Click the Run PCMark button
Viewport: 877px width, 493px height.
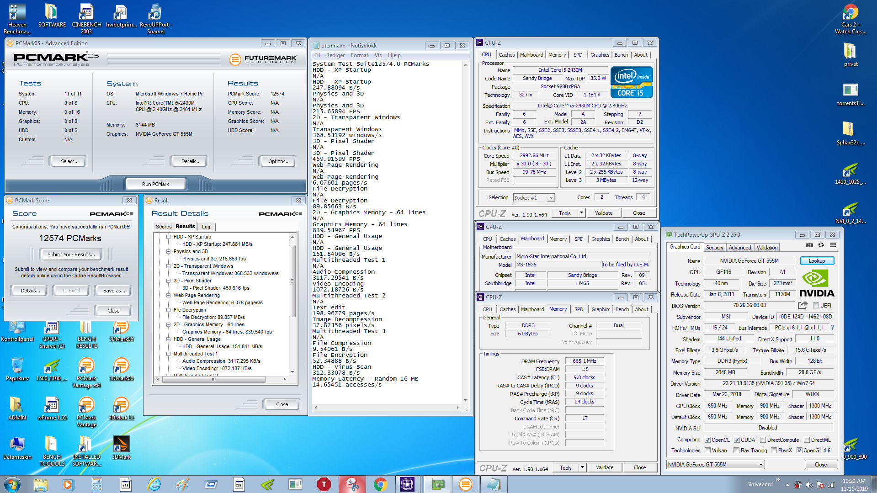point(155,184)
